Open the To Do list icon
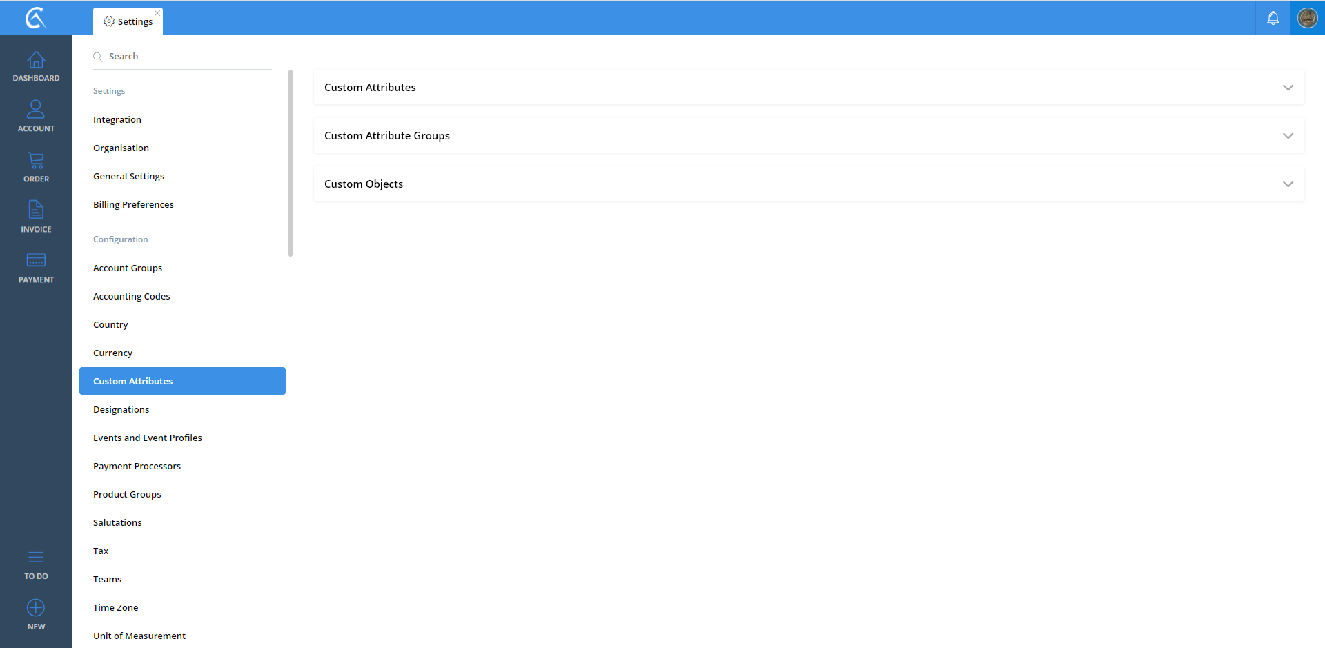Viewport: 1325px width, 648px height. [x=36, y=558]
